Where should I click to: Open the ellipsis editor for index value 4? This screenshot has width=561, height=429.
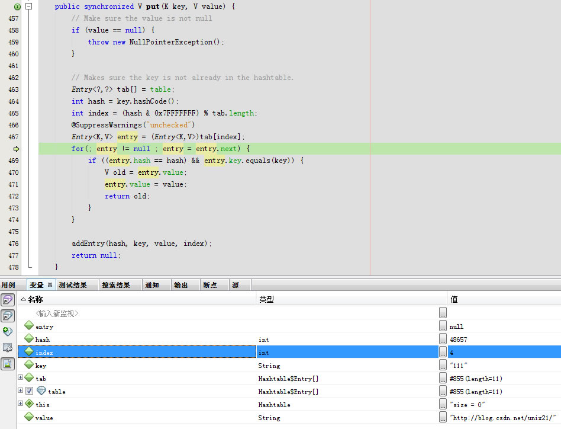point(443,351)
